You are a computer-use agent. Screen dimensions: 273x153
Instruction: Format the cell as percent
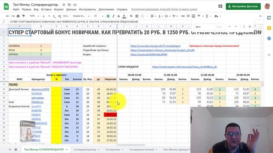tap(49, 16)
